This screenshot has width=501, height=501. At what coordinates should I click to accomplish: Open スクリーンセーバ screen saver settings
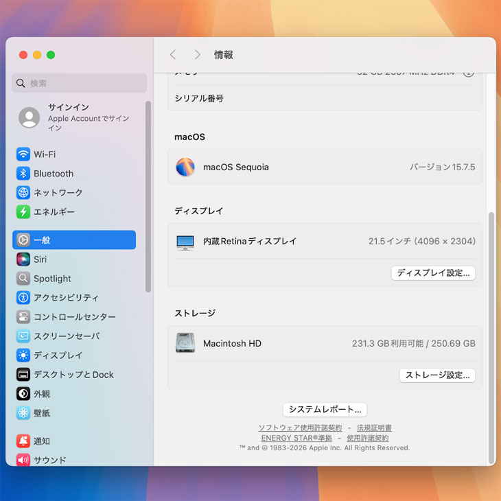(x=66, y=336)
